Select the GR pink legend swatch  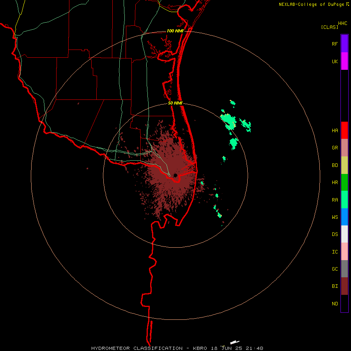(x=344, y=148)
